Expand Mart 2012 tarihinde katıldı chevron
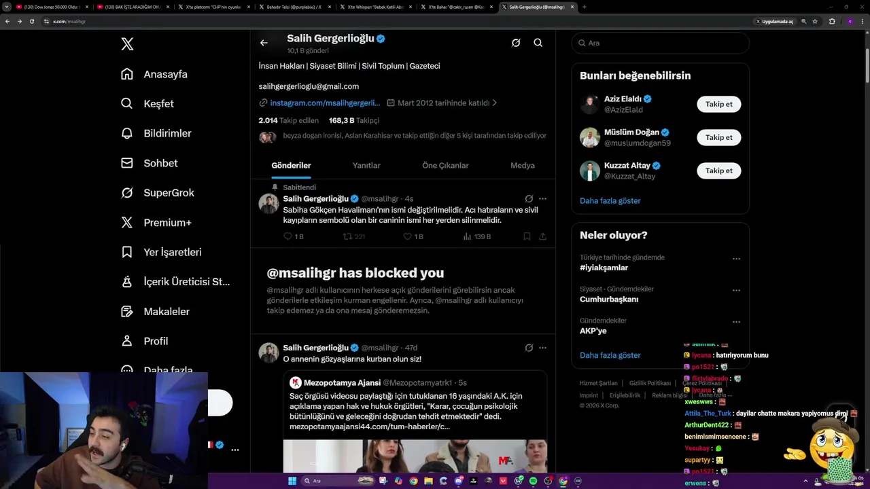The height and width of the screenshot is (489, 870). (494, 103)
